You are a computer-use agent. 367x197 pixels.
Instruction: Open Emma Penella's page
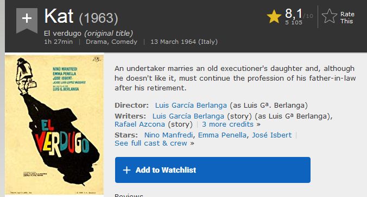(222, 135)
